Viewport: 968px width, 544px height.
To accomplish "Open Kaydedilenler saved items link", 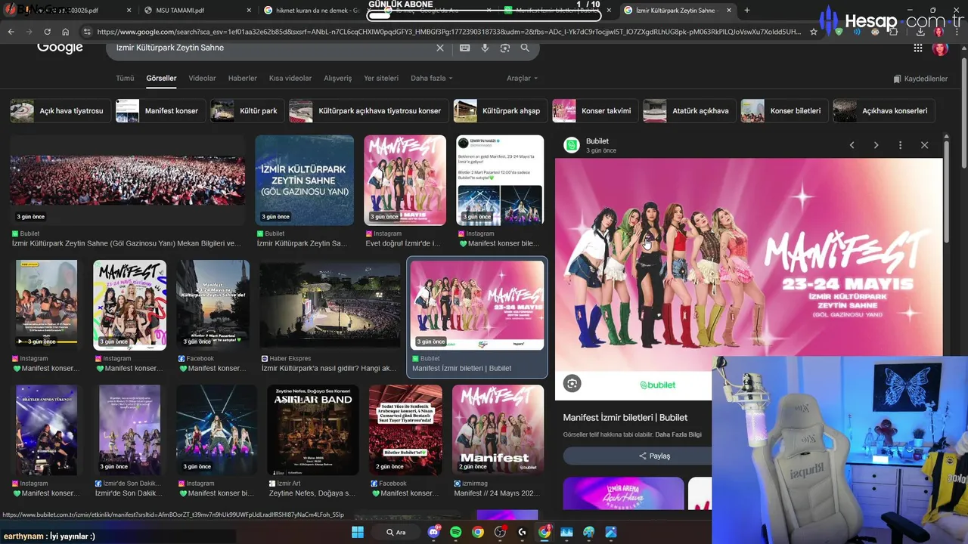I will 920,79.
